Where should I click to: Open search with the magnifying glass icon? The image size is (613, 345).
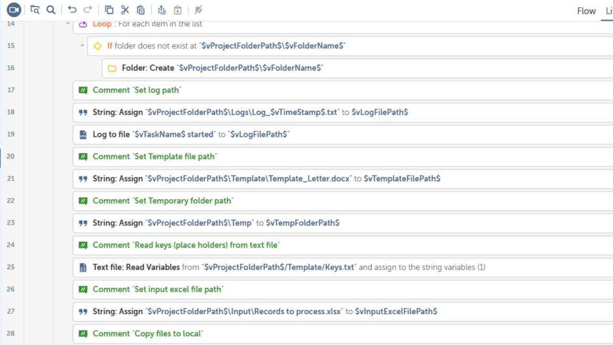coord(51,10)
